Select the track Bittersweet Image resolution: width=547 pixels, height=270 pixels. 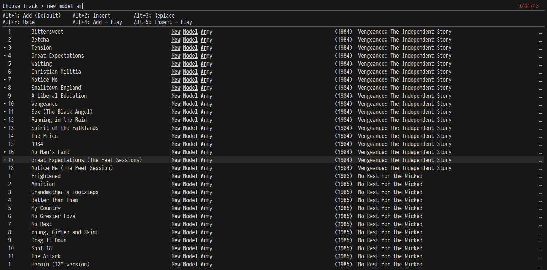pyautogui.click(x=273, y=31)
